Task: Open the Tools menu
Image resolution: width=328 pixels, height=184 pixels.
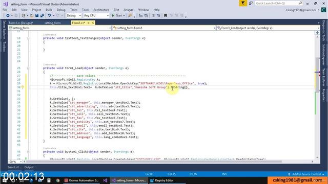Action: (x=85, y=10)
